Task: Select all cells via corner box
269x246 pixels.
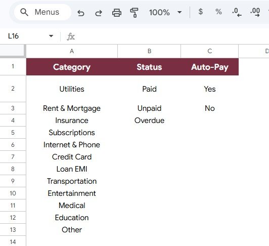Action: click(x=13, y=51)
